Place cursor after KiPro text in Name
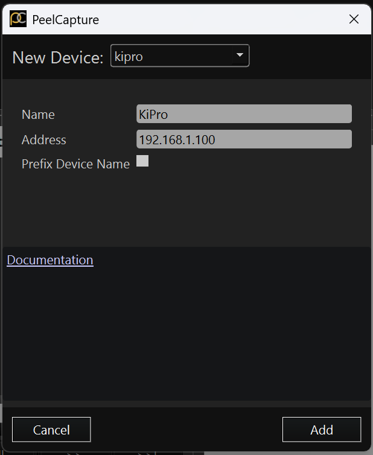 coord(169,114)
